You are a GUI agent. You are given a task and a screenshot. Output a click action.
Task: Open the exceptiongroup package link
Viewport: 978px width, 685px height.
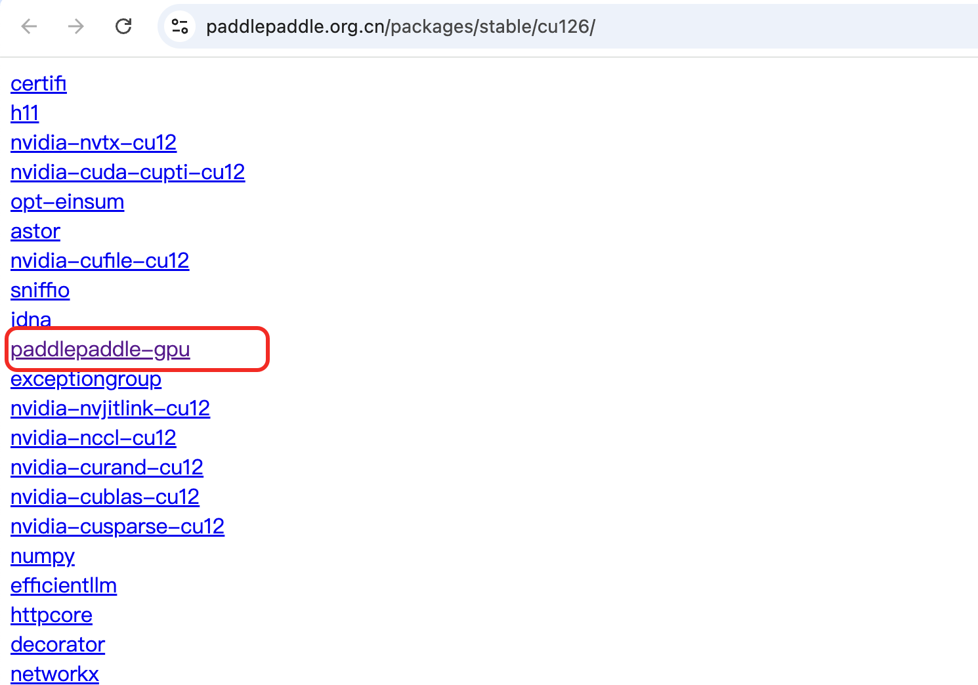[x=86, y=379]
